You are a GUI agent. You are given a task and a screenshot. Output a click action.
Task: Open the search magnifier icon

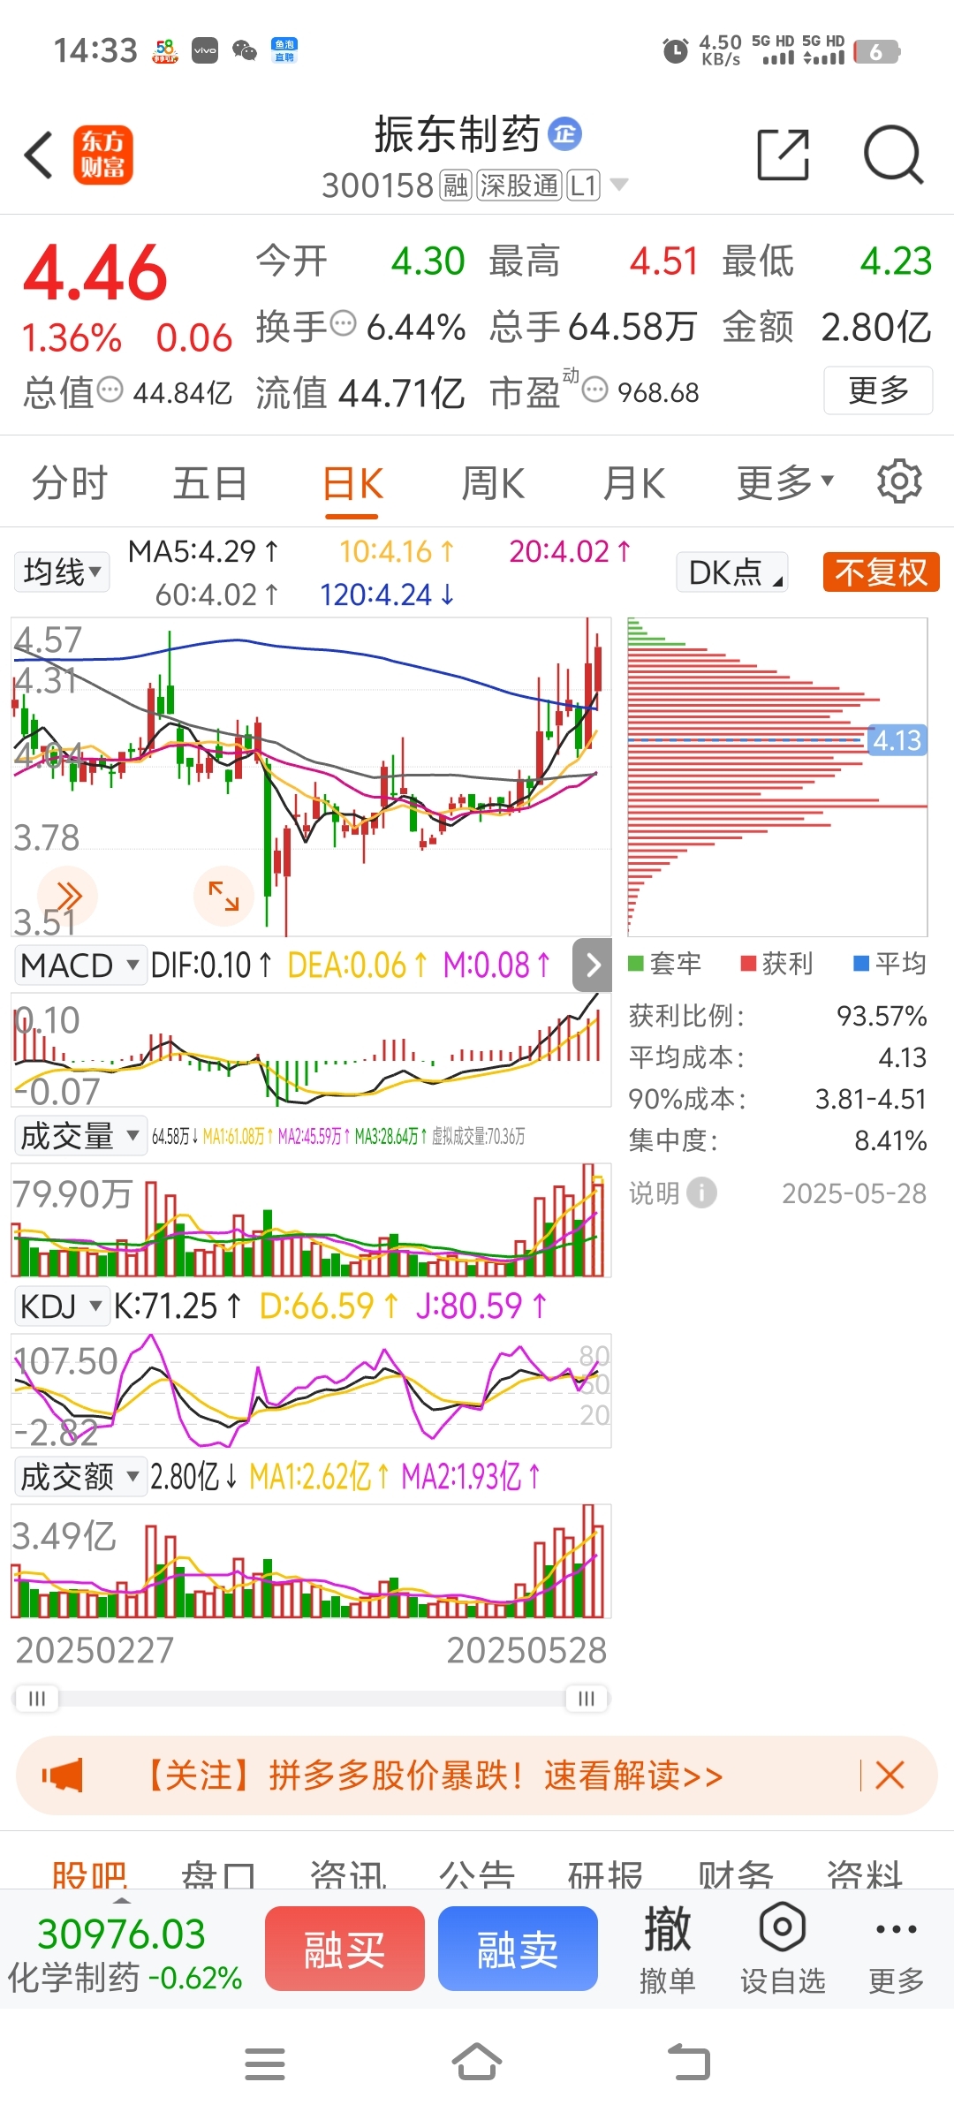click(x=893, y=155)
